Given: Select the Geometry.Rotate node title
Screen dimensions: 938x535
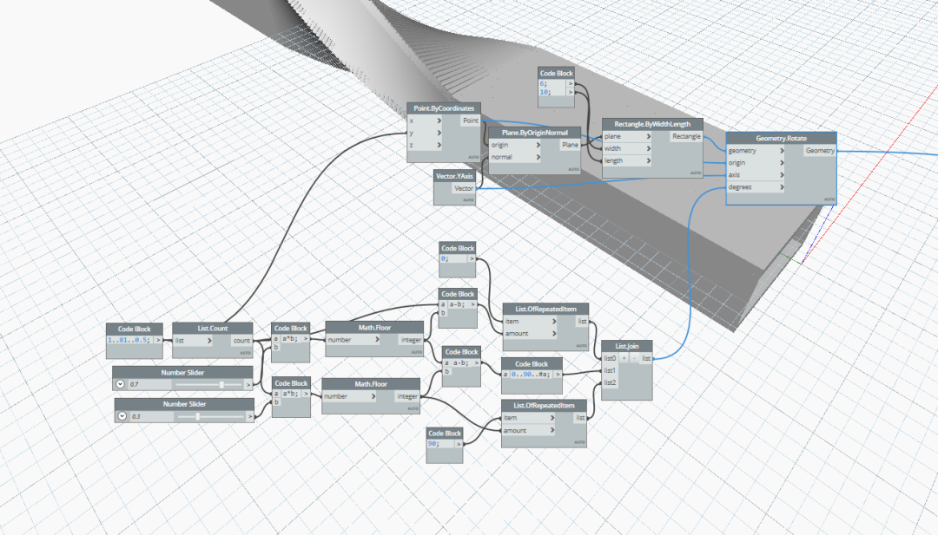Looking at the screenshot, I should pyautogui.click(x=782, y=138).
